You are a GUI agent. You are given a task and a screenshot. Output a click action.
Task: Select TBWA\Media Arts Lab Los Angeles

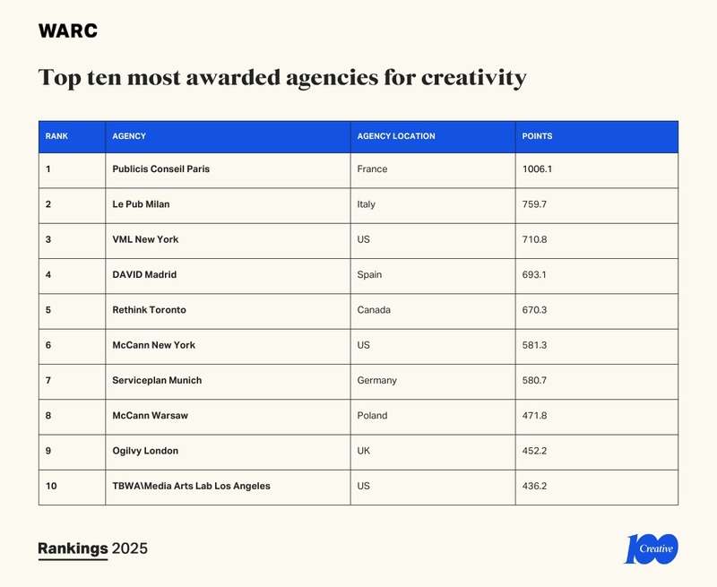tap(191, 486)
